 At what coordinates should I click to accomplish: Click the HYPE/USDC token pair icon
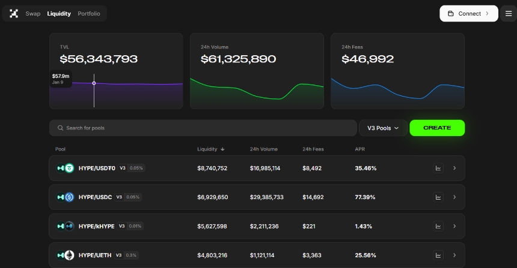coord(66,197)
